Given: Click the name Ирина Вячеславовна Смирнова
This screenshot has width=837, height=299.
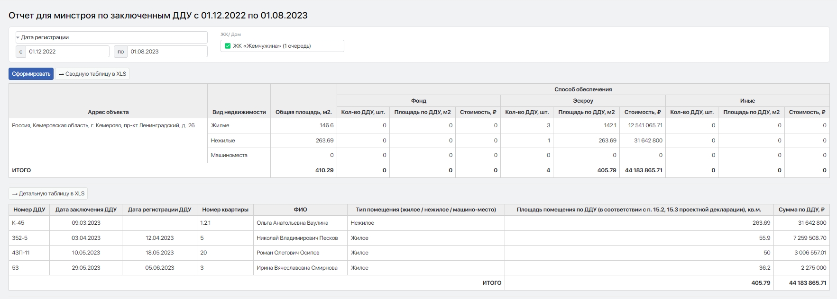Looking at the screenshot, I should pos(297,268).
